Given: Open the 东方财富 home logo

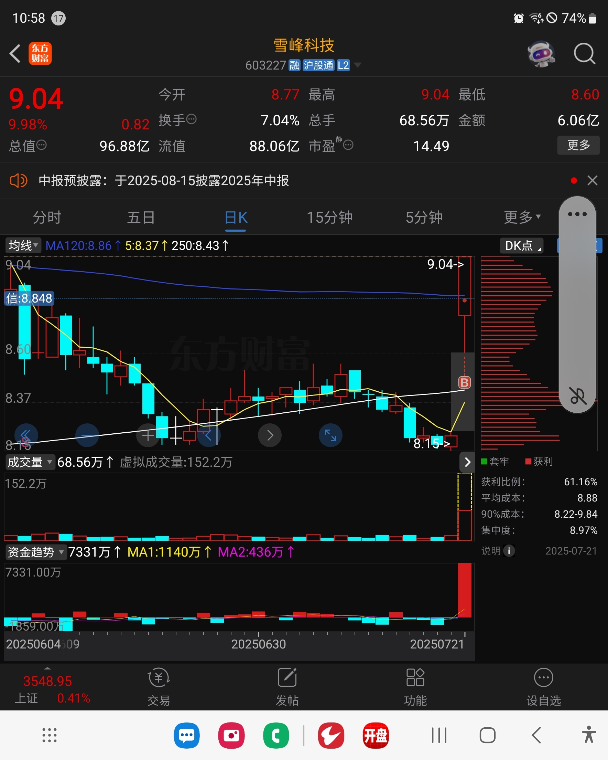Looking at the screenshot, I should [40, 54].
